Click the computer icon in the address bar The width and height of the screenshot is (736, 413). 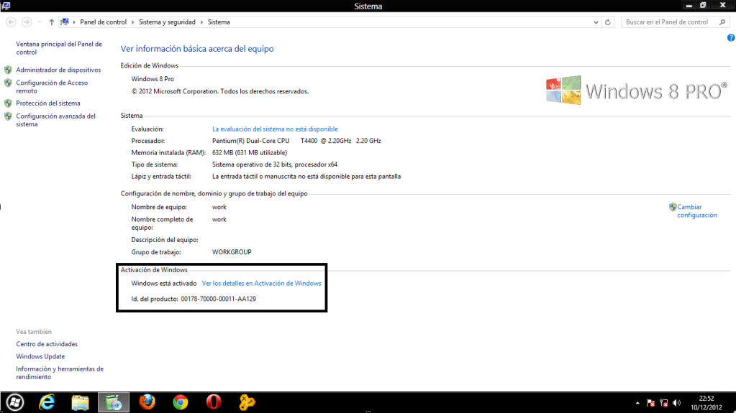(65, 22)
